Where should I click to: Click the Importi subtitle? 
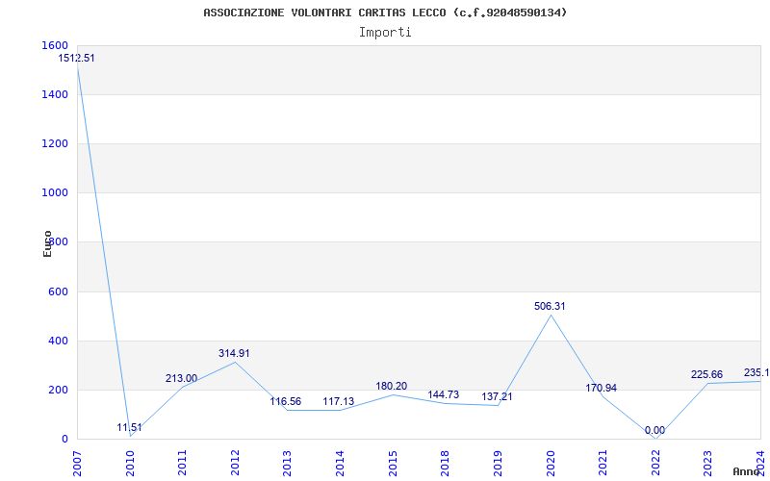tap(385, 33)
